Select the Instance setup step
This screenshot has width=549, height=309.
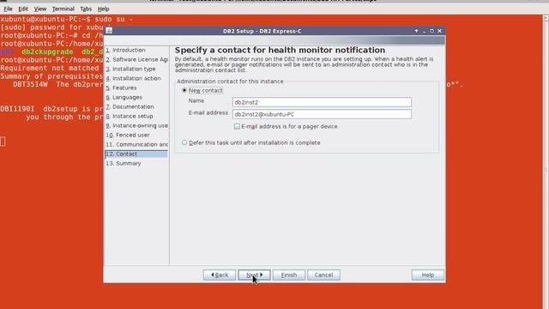(130, 116)
